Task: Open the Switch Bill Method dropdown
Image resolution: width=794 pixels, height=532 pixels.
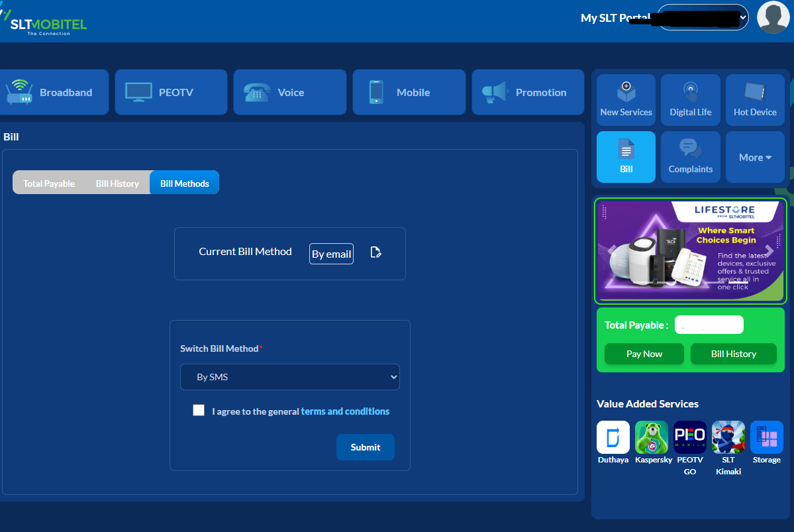Action: [289, 377]
